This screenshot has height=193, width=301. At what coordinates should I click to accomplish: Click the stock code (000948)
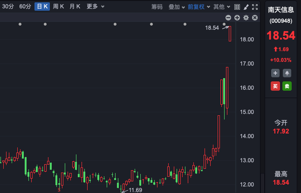[281, 21]
